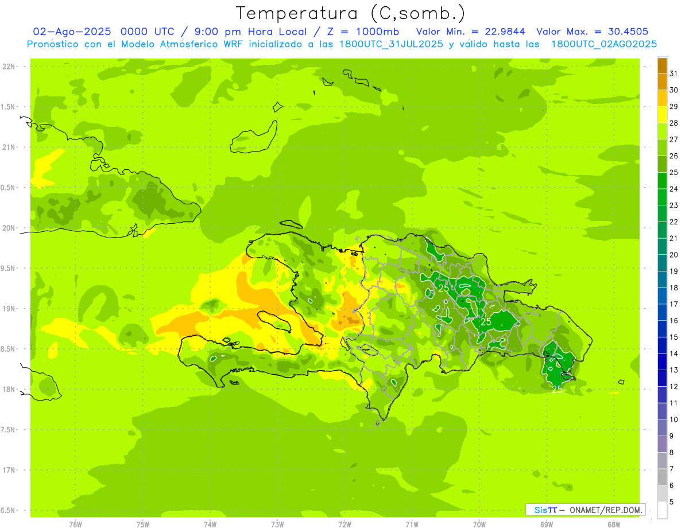Screen dimensions: 689x532
Task: Click the legend swatch between 24 and 25
Action: (662, 181)
